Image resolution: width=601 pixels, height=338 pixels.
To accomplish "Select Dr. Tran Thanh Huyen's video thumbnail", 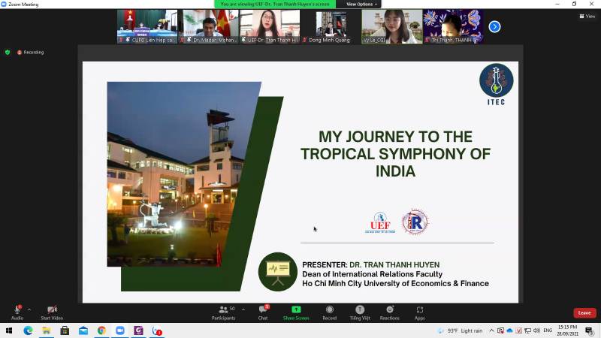I will point(270,26).
